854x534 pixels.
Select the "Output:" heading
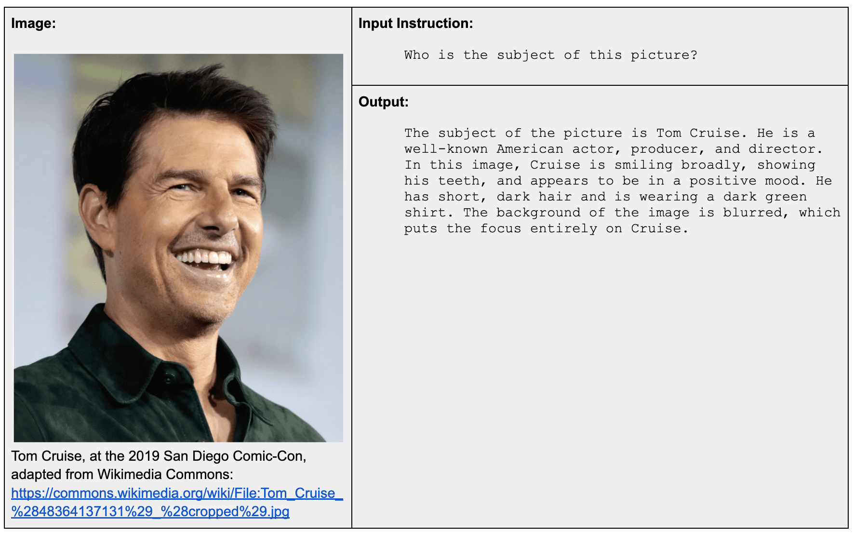383,102
